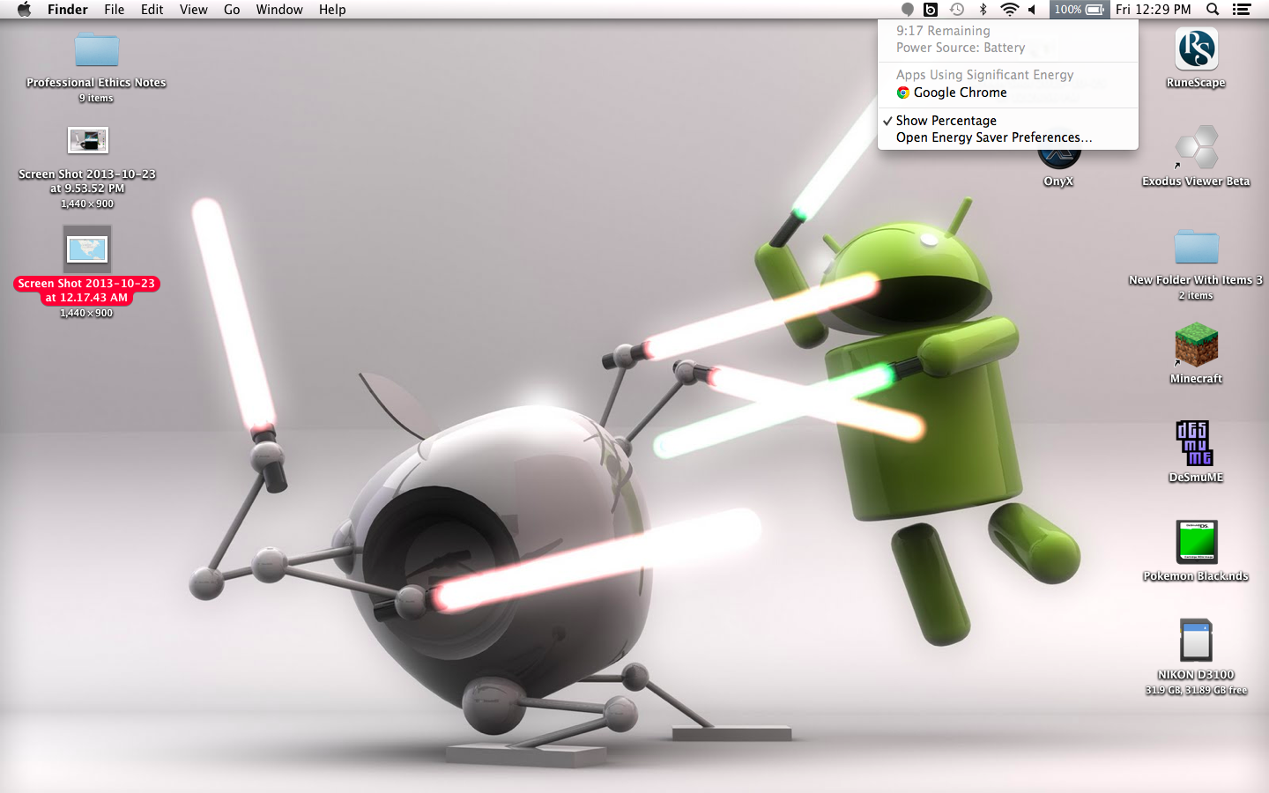
Task: Select the NIKON D3100 card icon
Action: coord(1196,641)
